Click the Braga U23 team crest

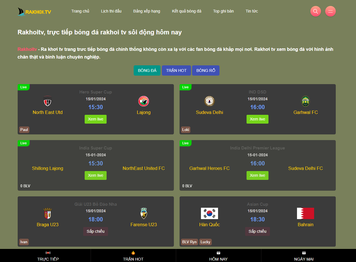(x=47, y=213)
